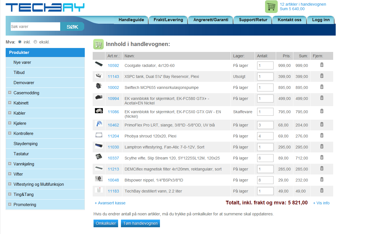Open the Angrerett/Garanti tab
This screenshot has height=234, width=386.
[211, 20]
